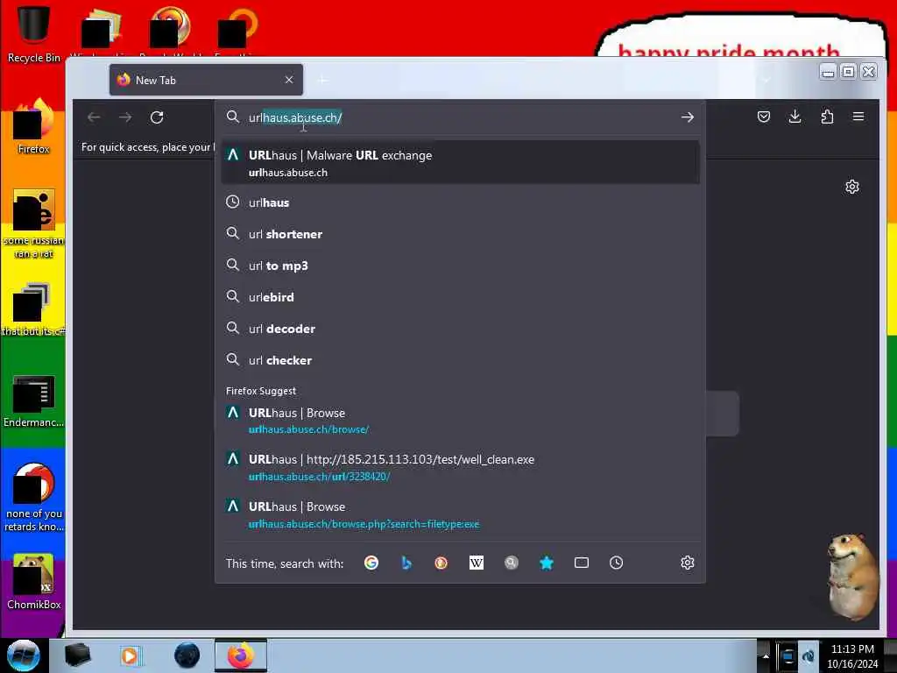This screenshot has height=673, width=897.
Task: Click the 'that but its c#' desktop icon
Action: 33,309
